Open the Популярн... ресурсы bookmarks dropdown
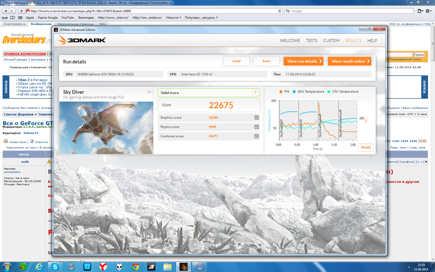This screenshot has width=435, height=272. tap(201, 18)
